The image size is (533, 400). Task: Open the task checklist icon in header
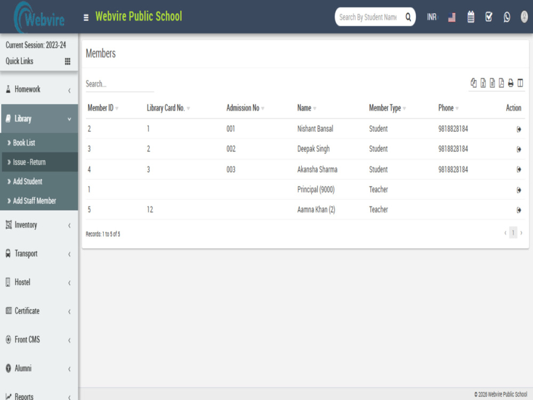coord(489,17)
